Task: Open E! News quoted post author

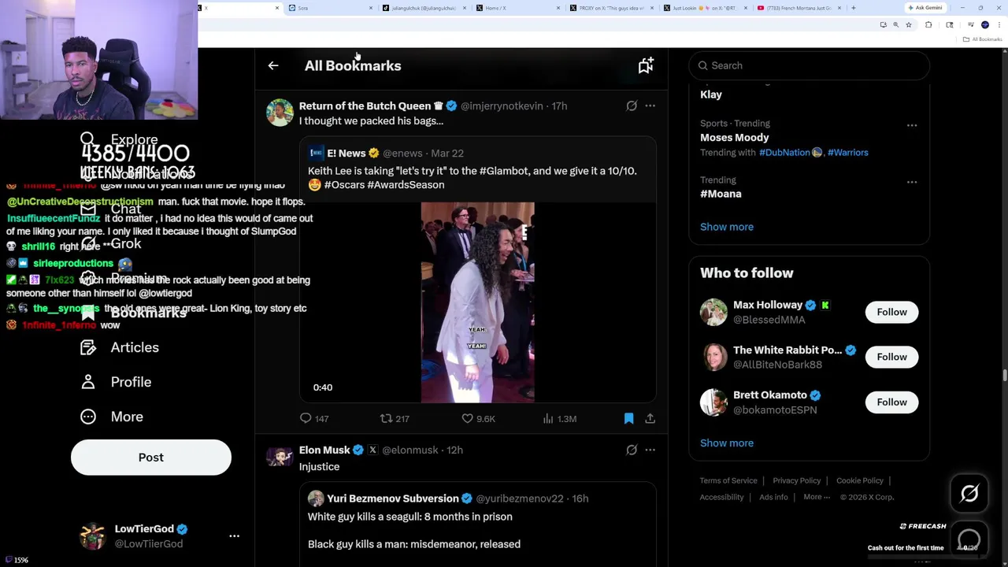Action: pos(346,154)
